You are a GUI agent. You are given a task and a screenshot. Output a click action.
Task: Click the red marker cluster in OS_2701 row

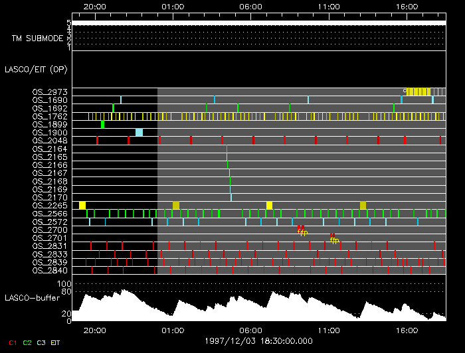(x=333, y=238)
